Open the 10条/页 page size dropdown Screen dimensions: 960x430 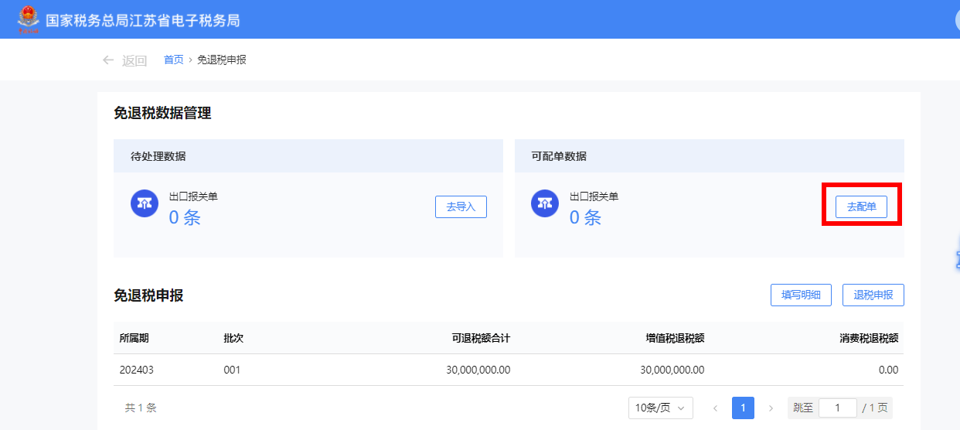pyautogui.click(x=660, y=408)
